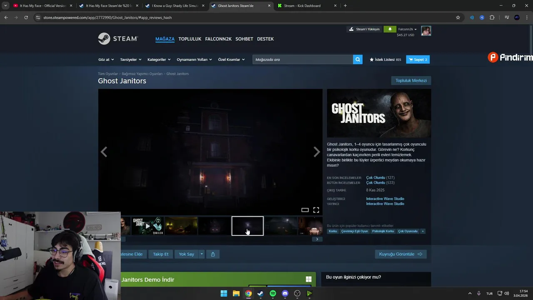Expand the Göz at dropdown
Screen dimensions: 533x300
[106, 60]
